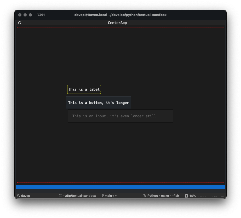
Task: Focus the "This is an input" text field
Action: pyautogui.click(x=121, y=116)
